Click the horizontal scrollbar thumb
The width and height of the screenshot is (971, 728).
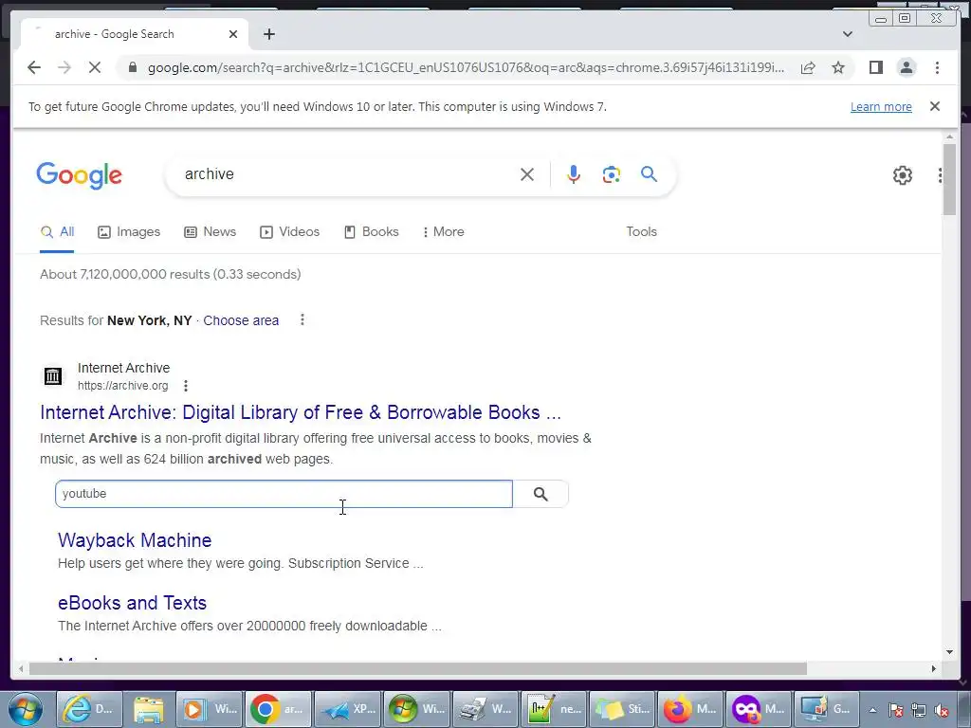pos(418,668)
